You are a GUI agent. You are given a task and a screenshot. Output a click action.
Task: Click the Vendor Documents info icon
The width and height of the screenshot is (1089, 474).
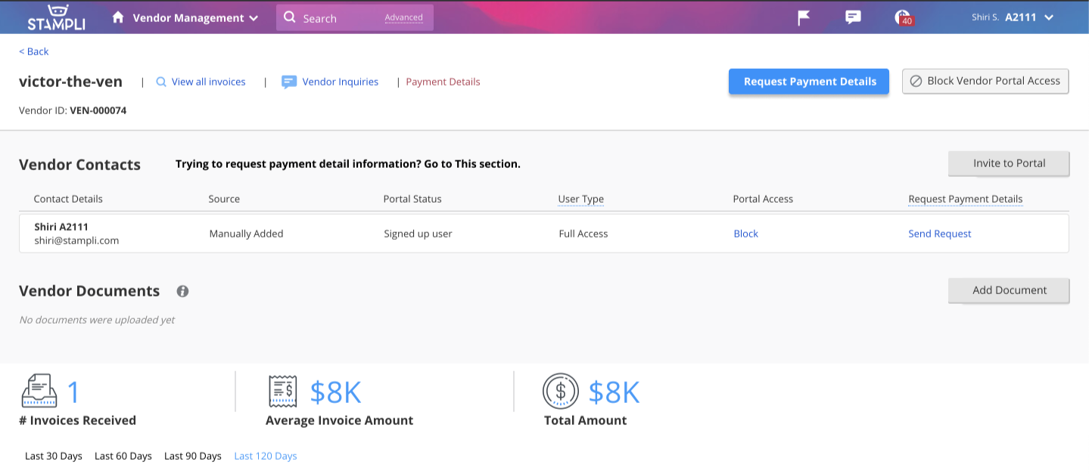tap(182, 291)
